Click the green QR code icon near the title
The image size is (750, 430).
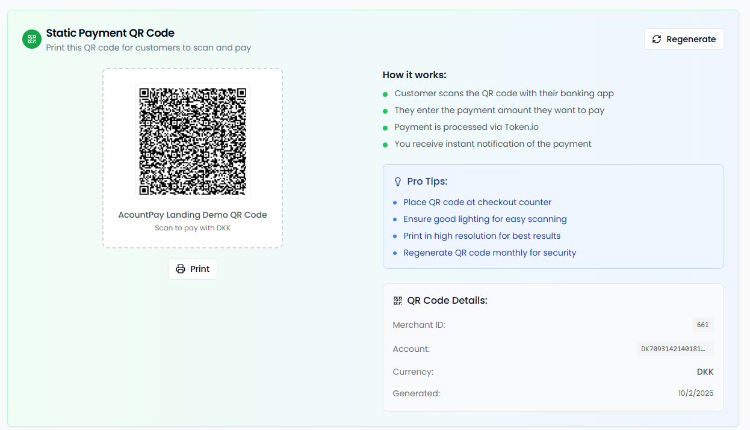[x=31, y=38]
